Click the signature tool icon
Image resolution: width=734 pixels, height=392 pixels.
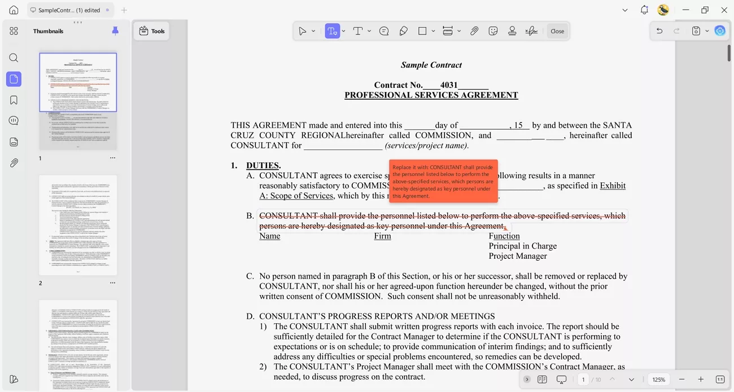pyautogui.click(x=531, y=31)
